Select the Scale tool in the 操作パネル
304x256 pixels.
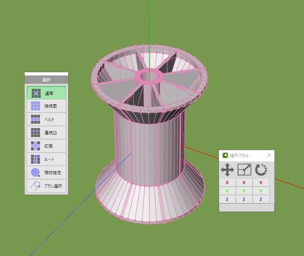coord(244,170)
